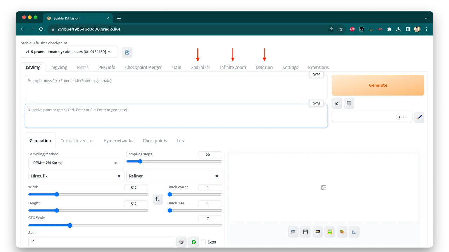449x252 pixels.
Task: Go to the Extensions tab
Action: tap(319, 67)
